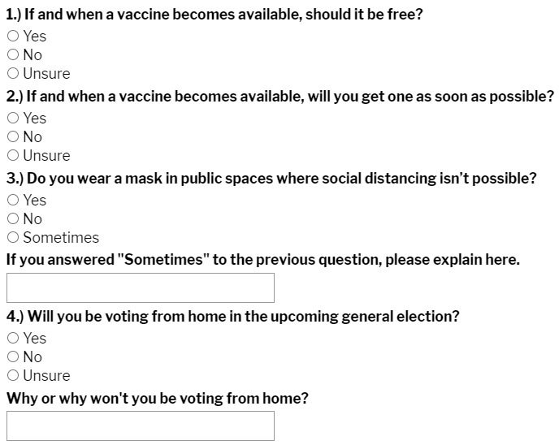Choose No for whether the vaccine should be free
The height and width of the screenshot is (445, 559).
pyautogui.click(x=13, y=55)
